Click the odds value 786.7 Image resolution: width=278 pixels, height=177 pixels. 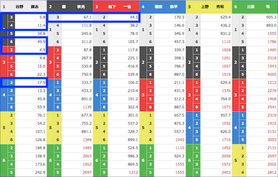coord(179,66)
